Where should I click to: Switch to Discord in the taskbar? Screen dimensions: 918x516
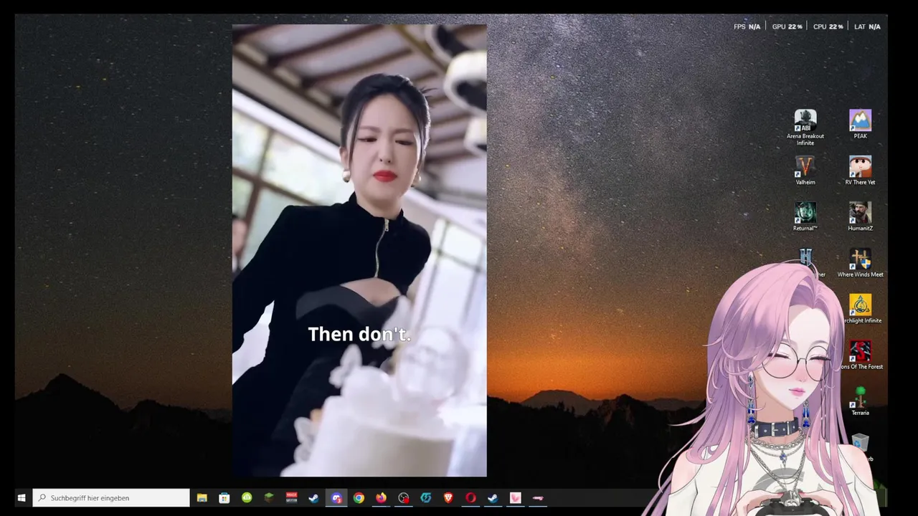(336, 498)
